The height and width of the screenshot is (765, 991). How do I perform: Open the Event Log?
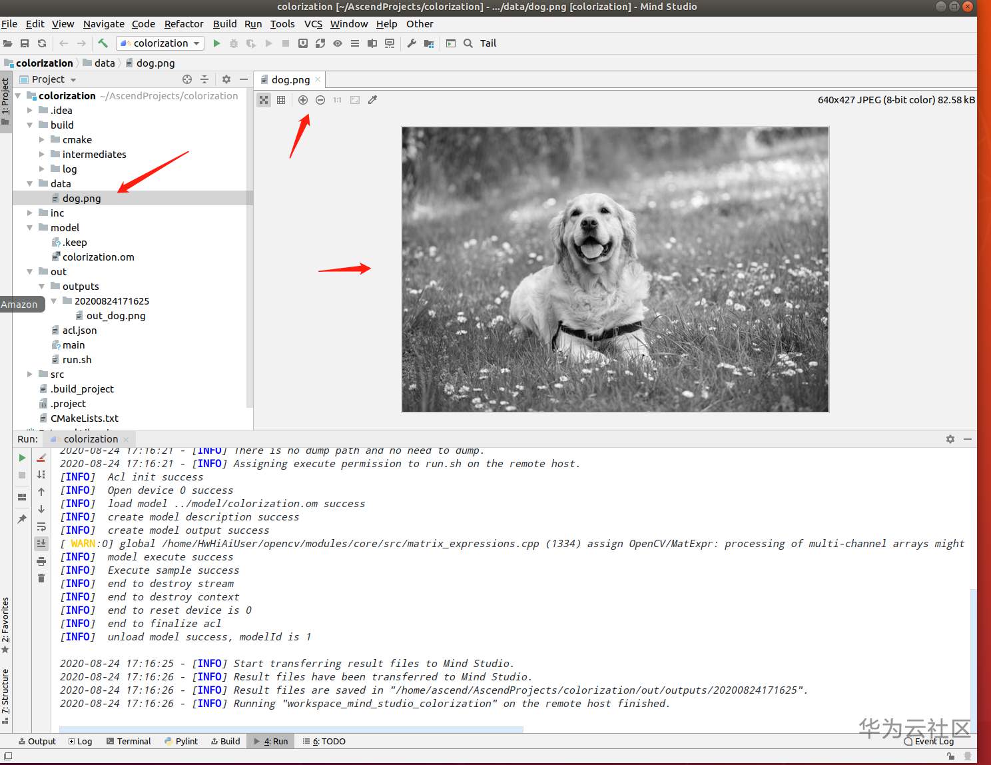(929, 741)
